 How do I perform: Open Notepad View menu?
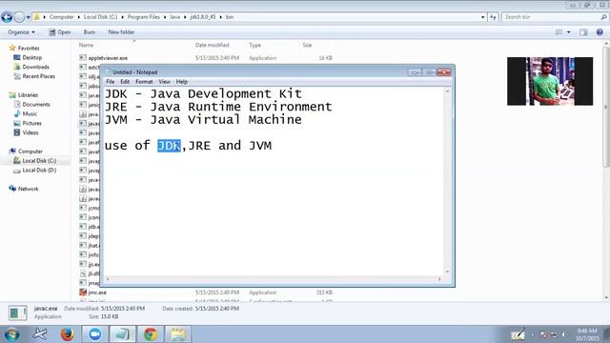(164, 82)
